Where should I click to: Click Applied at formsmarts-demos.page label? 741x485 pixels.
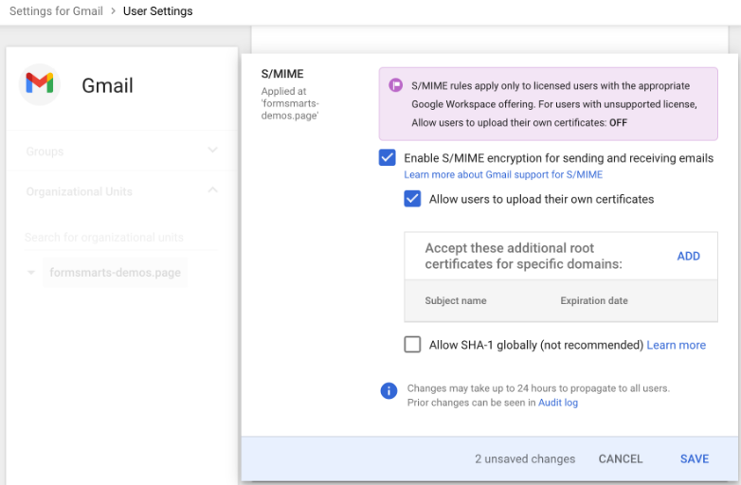click(290, 103)
